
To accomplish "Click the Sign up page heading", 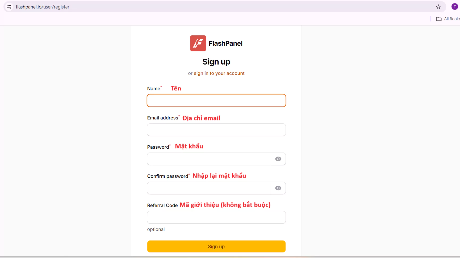I will 216,62.
